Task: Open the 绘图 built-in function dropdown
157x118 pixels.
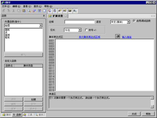Action: pos(41,25)
